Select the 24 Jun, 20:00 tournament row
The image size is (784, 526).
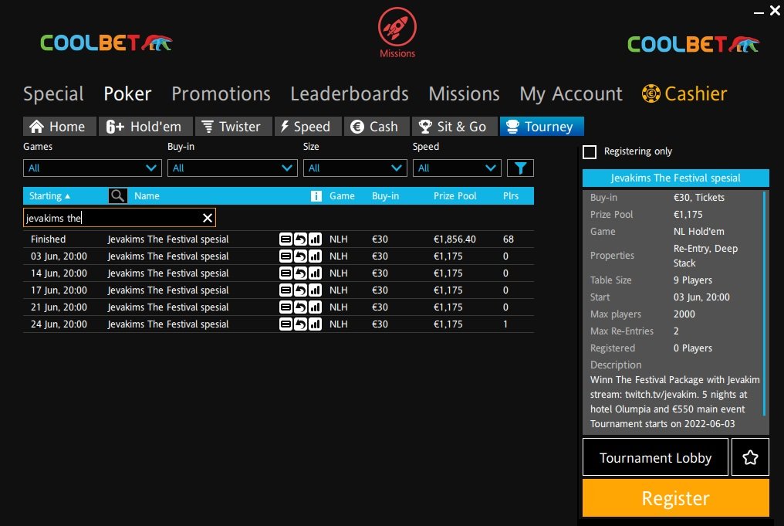pyautogui.click(x=279, y=324)
